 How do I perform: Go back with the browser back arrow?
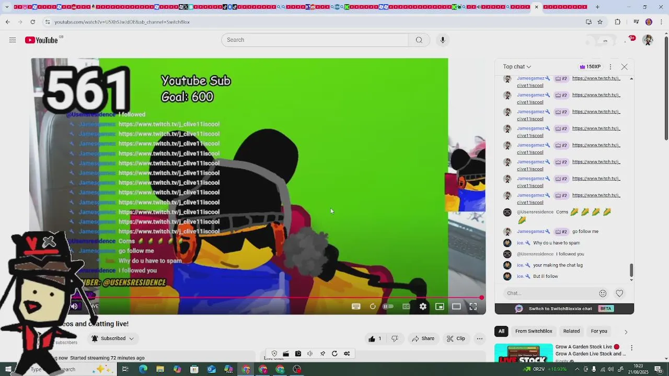click(7, 22)
